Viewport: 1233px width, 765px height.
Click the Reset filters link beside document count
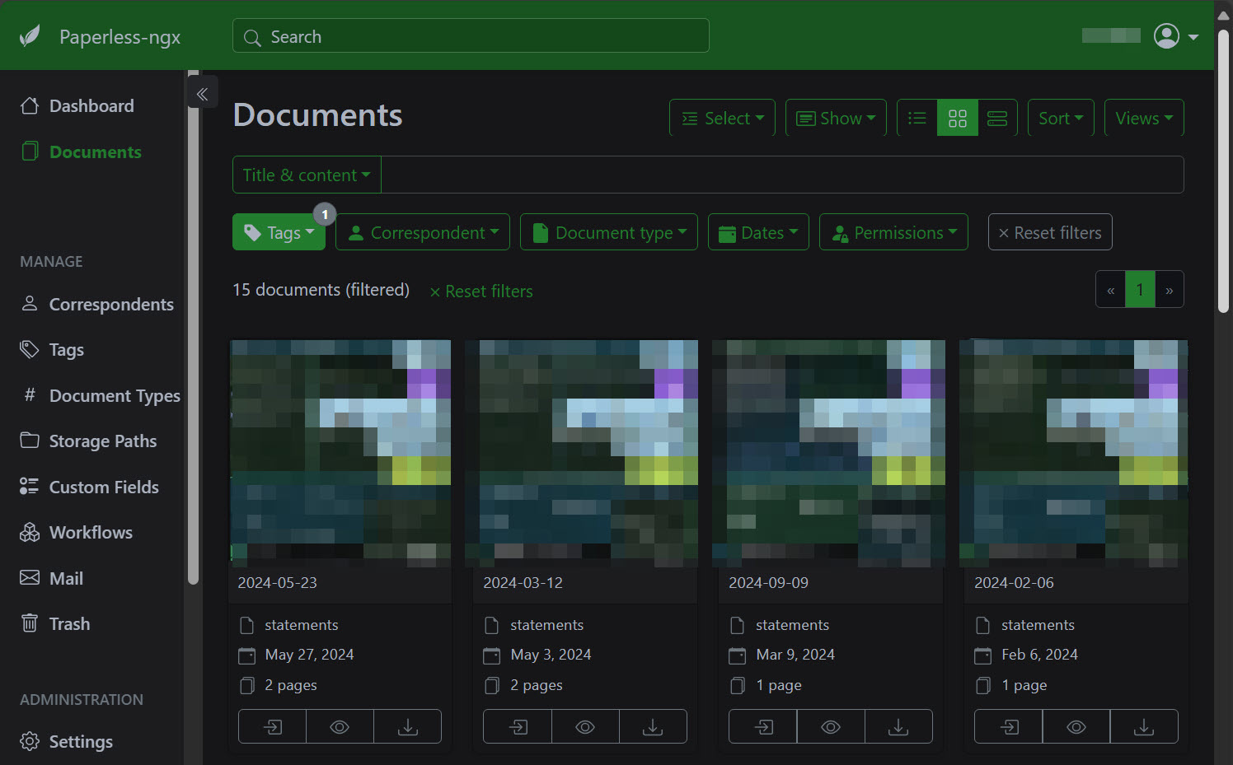(x=481, y=292)
